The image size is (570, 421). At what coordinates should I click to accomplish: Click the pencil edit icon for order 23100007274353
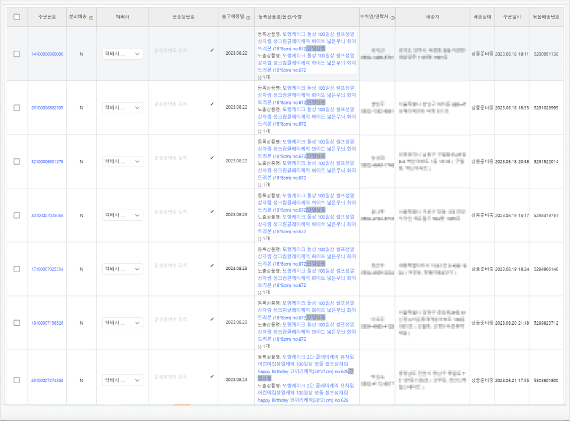pos(212,377)
